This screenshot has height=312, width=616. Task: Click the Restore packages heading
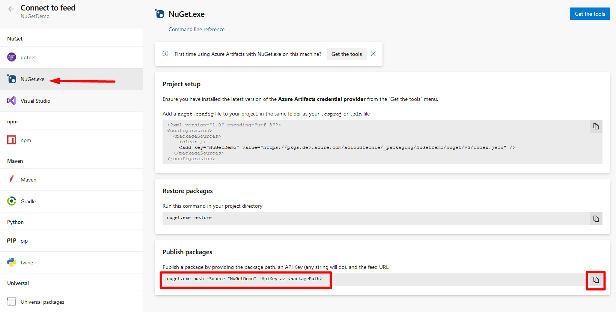coord(188,191)
